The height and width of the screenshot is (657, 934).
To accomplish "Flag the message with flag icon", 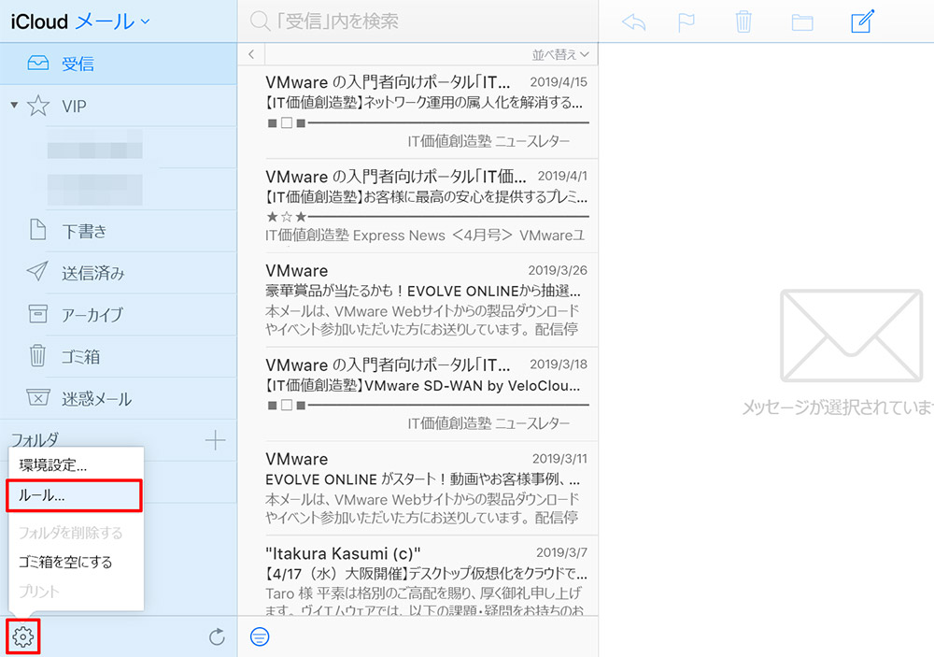I will coord(686,22).
